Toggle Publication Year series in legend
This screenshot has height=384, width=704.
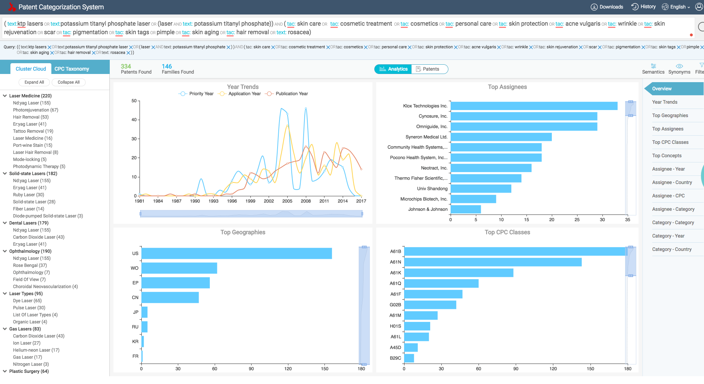point(287,94)
